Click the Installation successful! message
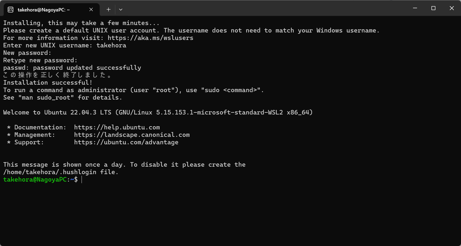The width and height of the screenshot is (461, 246). point(48,83)
